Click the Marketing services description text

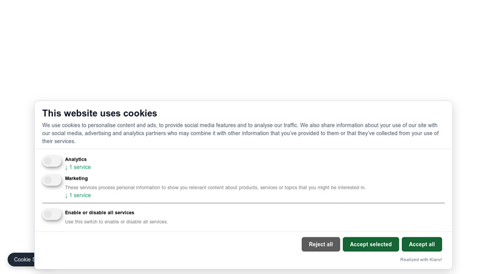coord(215,188)
